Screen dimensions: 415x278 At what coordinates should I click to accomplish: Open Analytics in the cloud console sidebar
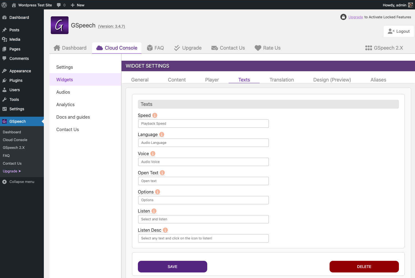(x=85, y=104)
